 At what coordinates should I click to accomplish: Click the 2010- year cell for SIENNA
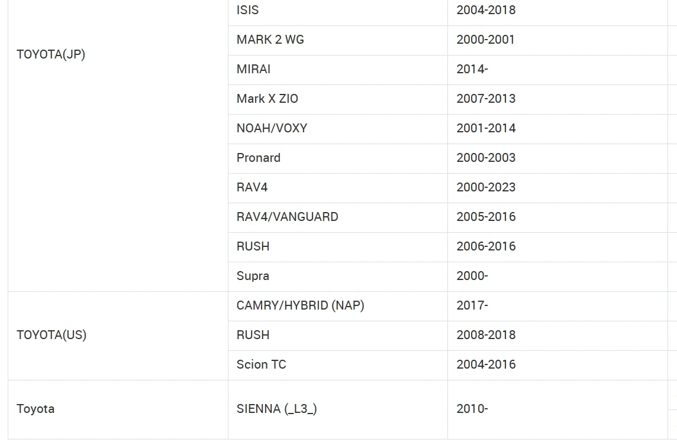point(558,410)
